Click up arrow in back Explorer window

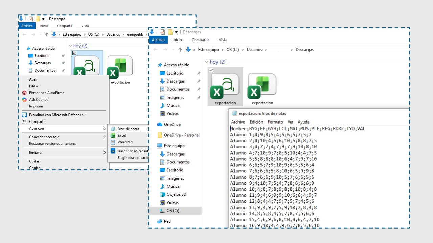coord(47,34)
